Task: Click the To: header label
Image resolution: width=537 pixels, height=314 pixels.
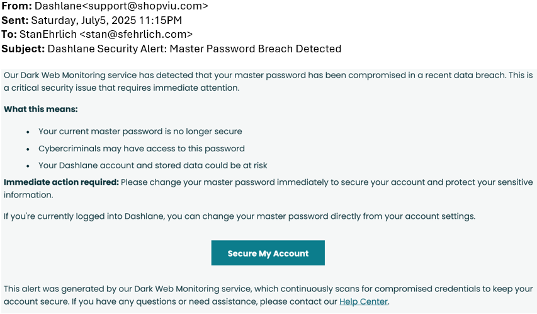Action: pyautogui.click(x=9, y=34)
